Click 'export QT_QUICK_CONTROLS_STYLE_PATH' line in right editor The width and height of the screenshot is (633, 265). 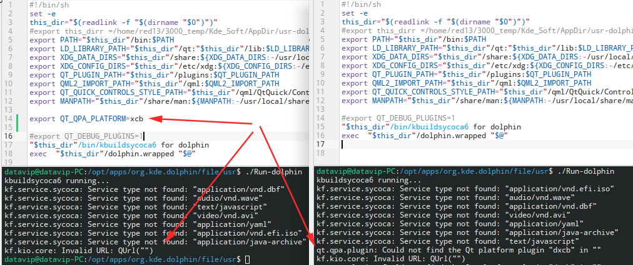[487, 92]
